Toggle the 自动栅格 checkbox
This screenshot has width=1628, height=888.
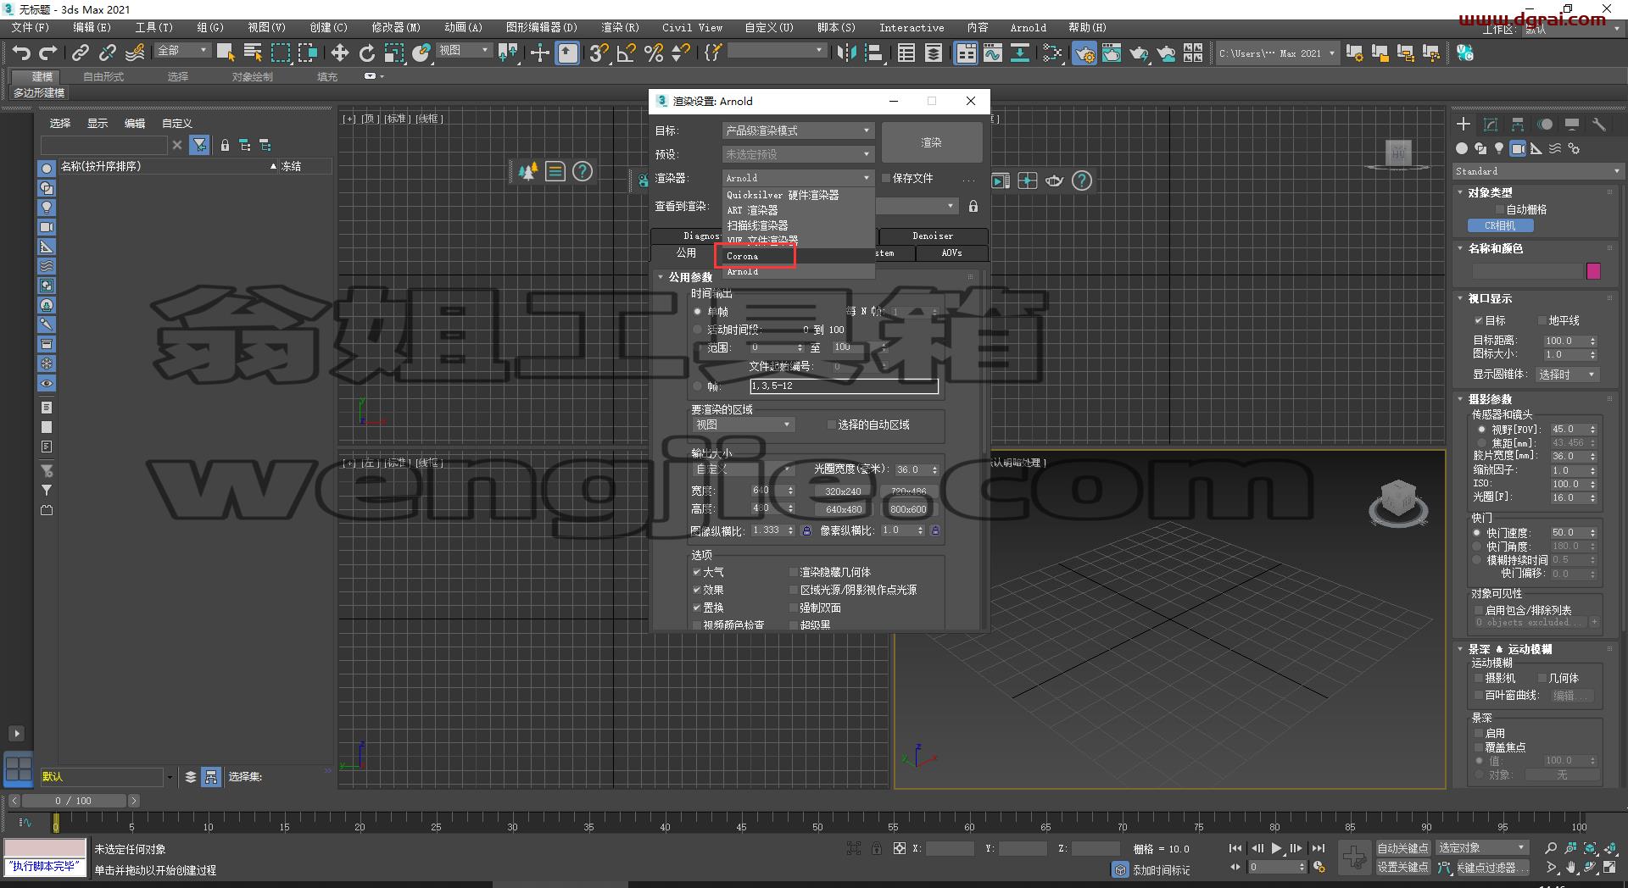[x=1498, y=209]
